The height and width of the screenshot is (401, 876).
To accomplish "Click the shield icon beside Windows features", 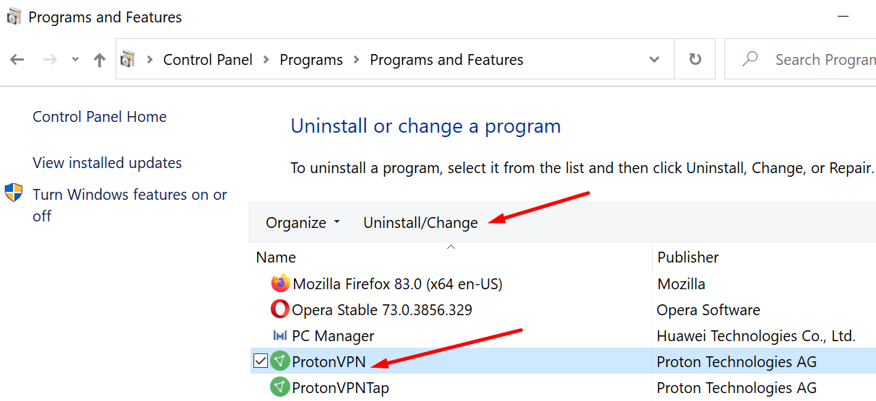I will [x=14, y=193].
